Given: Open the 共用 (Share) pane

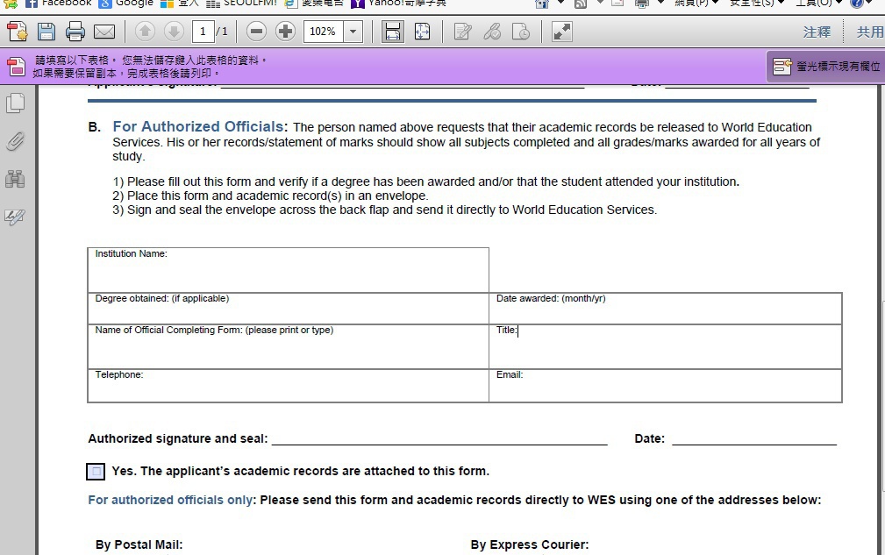Looking at the screenshot, I should 868,32.
